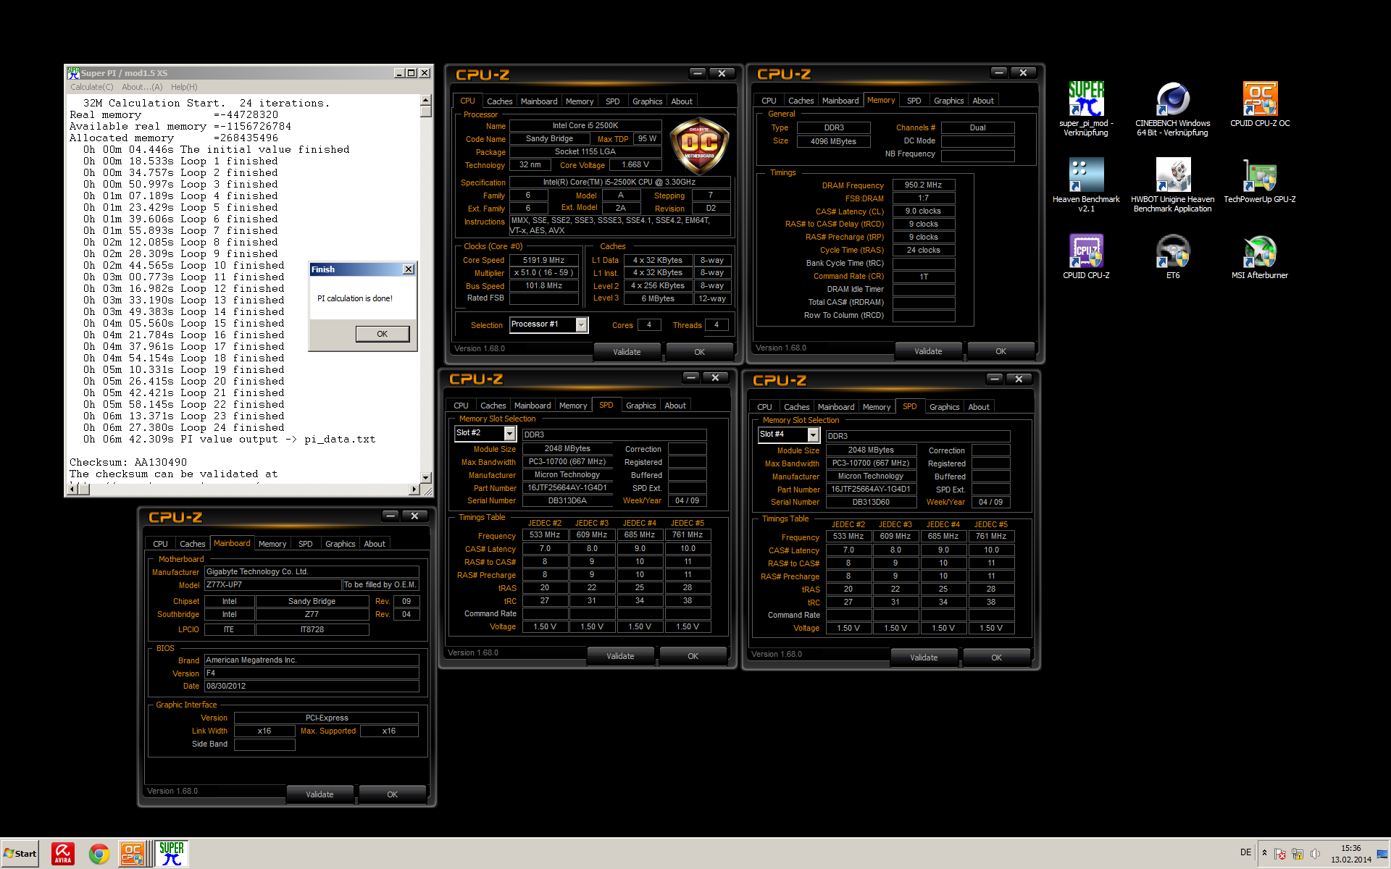Close the Finish dialog

pyautogui.click(x=409, y=269)
